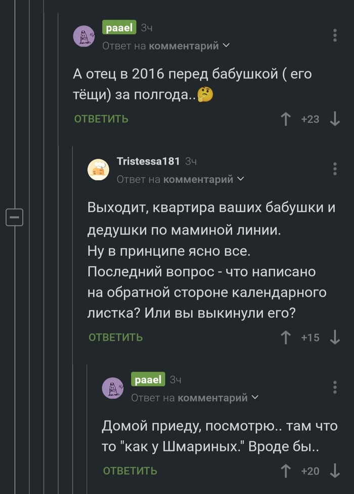Upvote the first paael comment about отец
The height and width of the screenshot is (494, 354).
coord(286,119)
